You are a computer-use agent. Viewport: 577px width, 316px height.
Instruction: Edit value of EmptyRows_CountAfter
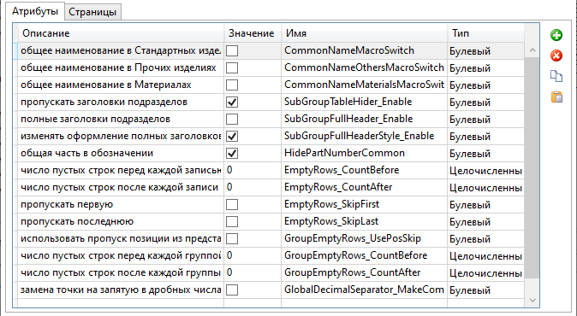(x=253, y=187)
